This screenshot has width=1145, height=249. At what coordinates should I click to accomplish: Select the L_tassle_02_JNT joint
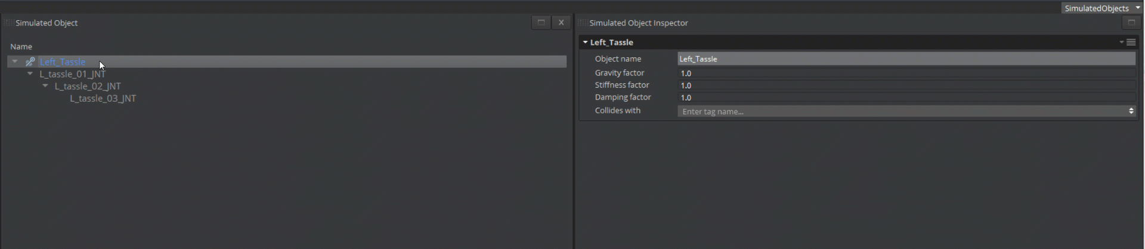[88, 86]
